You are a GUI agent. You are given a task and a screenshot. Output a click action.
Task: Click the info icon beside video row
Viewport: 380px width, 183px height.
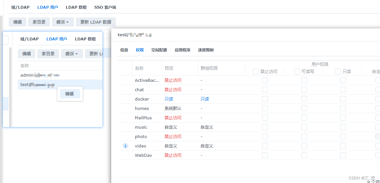tap(125, 146)
